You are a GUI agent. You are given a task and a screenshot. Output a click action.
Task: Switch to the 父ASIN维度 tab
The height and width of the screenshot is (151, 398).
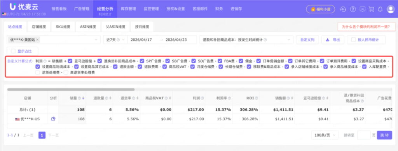click(x=115, y=27)
